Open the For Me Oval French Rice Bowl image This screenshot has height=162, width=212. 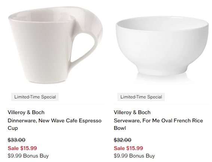pyautogui.click(x=162, y=46)
